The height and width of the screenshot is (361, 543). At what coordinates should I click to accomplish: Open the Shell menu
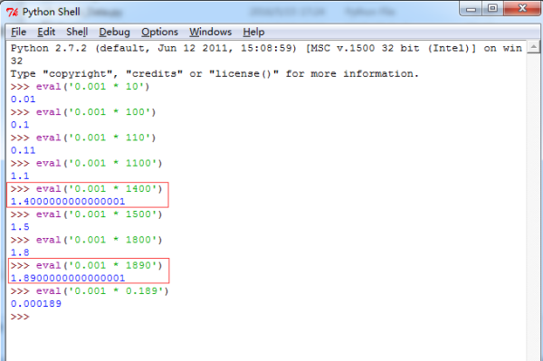[77, 33]
